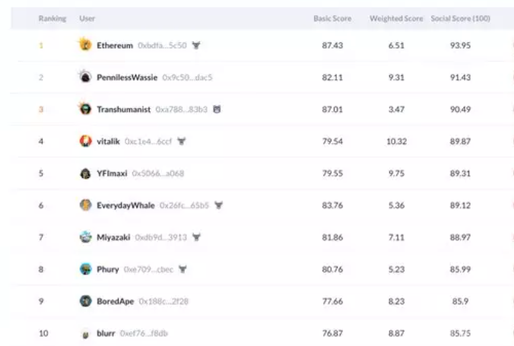Click the Ethereum user avatar icon
Screen dimensions: 514x346
tap(85, 44)
